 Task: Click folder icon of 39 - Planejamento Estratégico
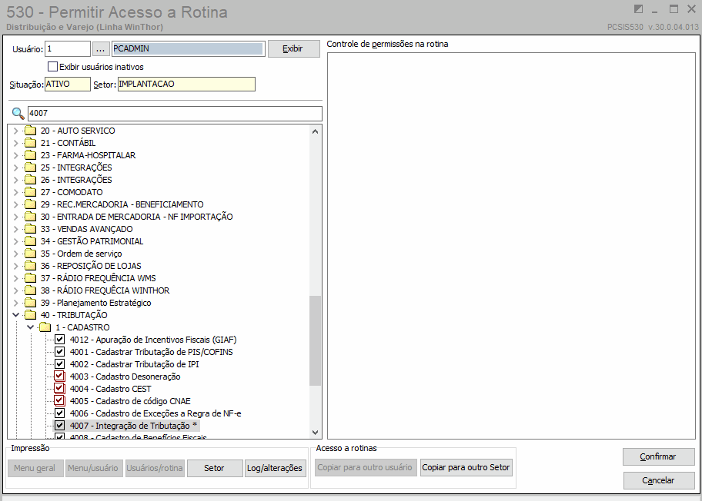[31, 303]
